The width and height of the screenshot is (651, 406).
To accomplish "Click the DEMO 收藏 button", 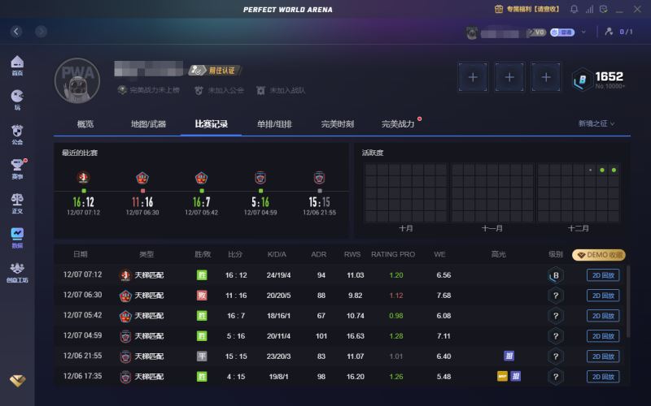I will tap(599, 255).
